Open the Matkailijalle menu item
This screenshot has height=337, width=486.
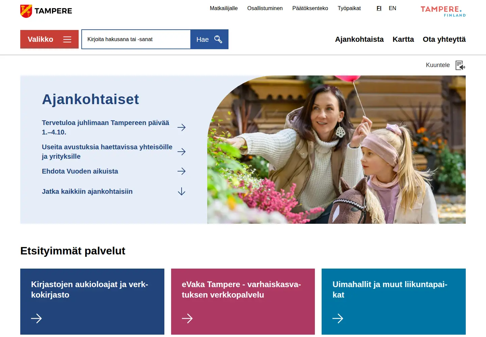tap(224, 8)
